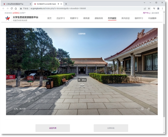Open the browser profile avatar icon

point(158,8)
